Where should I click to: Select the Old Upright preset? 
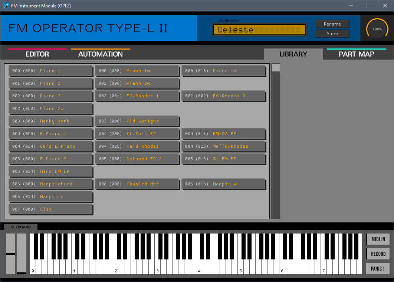[137, 121]
